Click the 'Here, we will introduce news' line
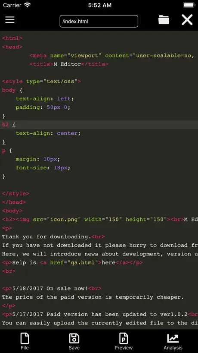 click(x=100, y=254)
